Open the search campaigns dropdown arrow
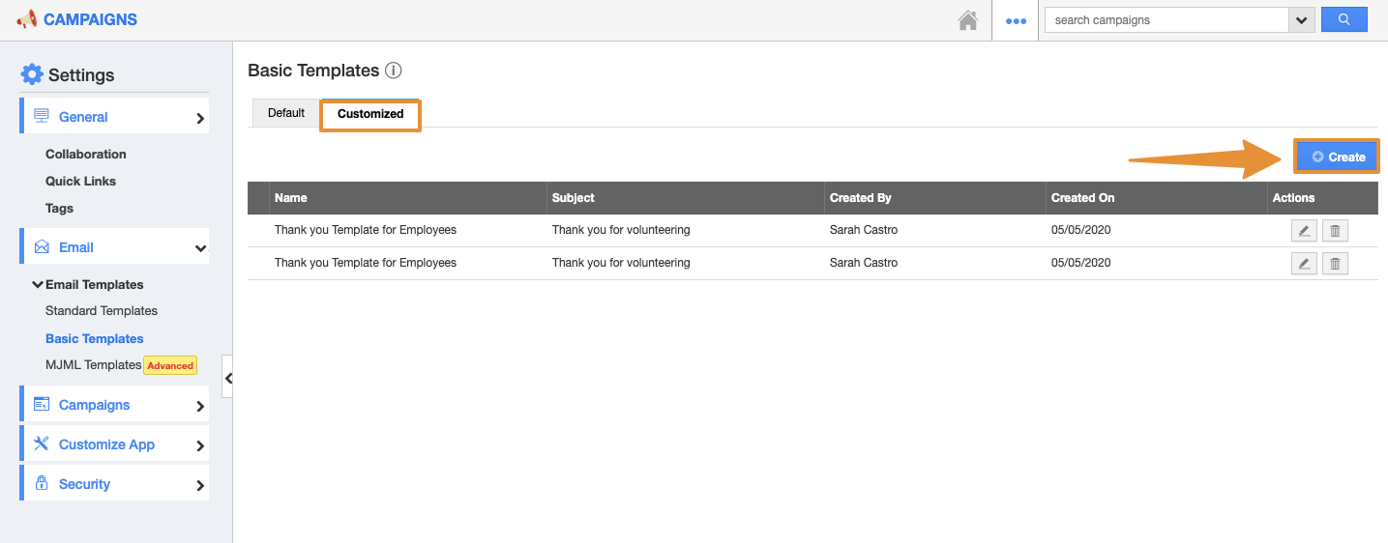Image resolution: width=1388 pixels, height=543 pixels. [x=1301, y=20]
